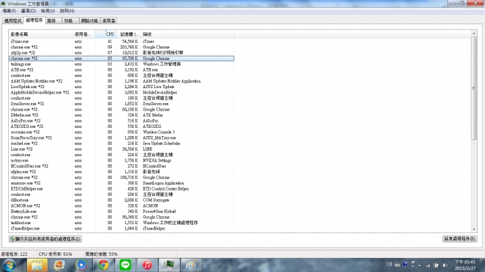This screenshot has height=272, width=485.
Task: Select the ACMON.exe *32 row
Action: tap(121, 205)
